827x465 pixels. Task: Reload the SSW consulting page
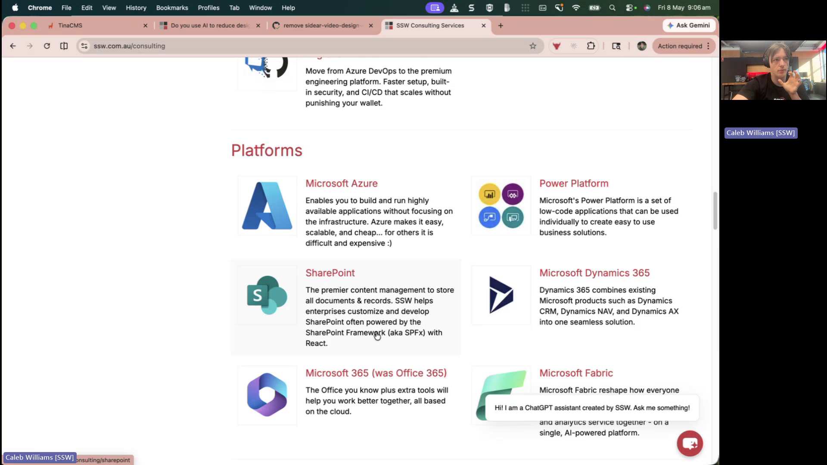(47, 46)
